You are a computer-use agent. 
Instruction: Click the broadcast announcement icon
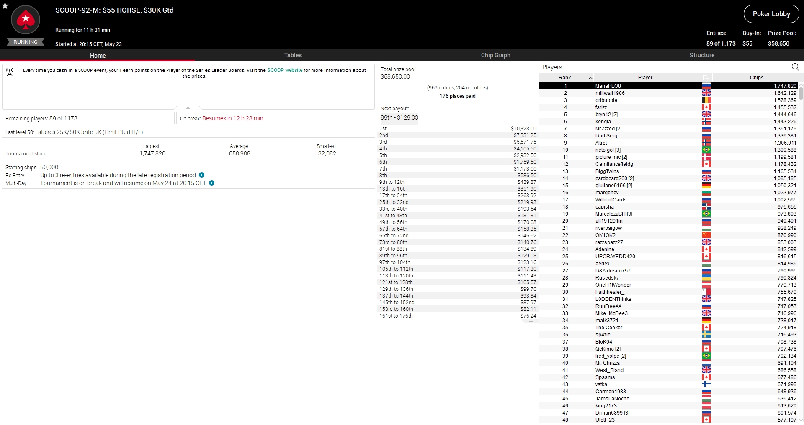10,72
